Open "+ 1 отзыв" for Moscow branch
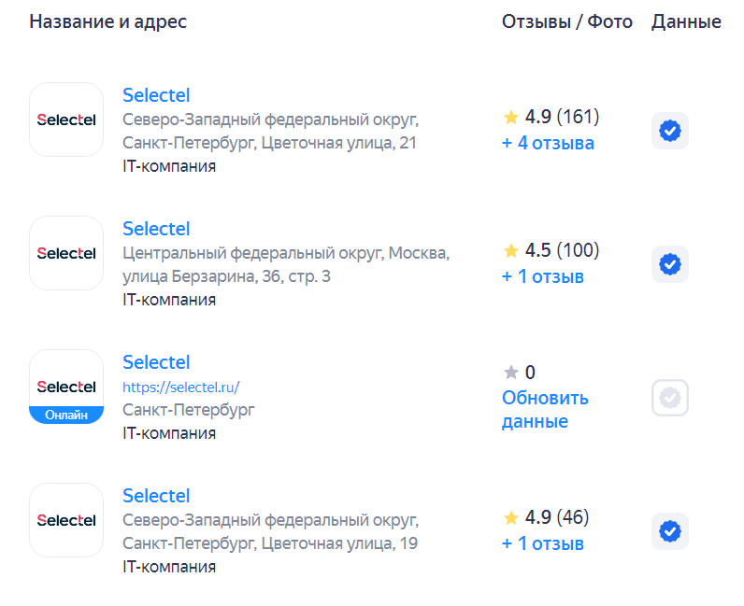This screenshot has width=744, height=606. [543, 276]
